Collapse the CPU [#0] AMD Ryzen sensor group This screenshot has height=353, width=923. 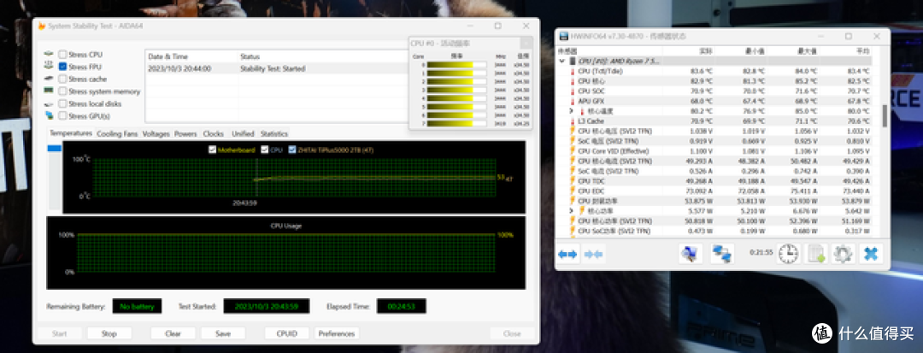click(x=562, y=62)
